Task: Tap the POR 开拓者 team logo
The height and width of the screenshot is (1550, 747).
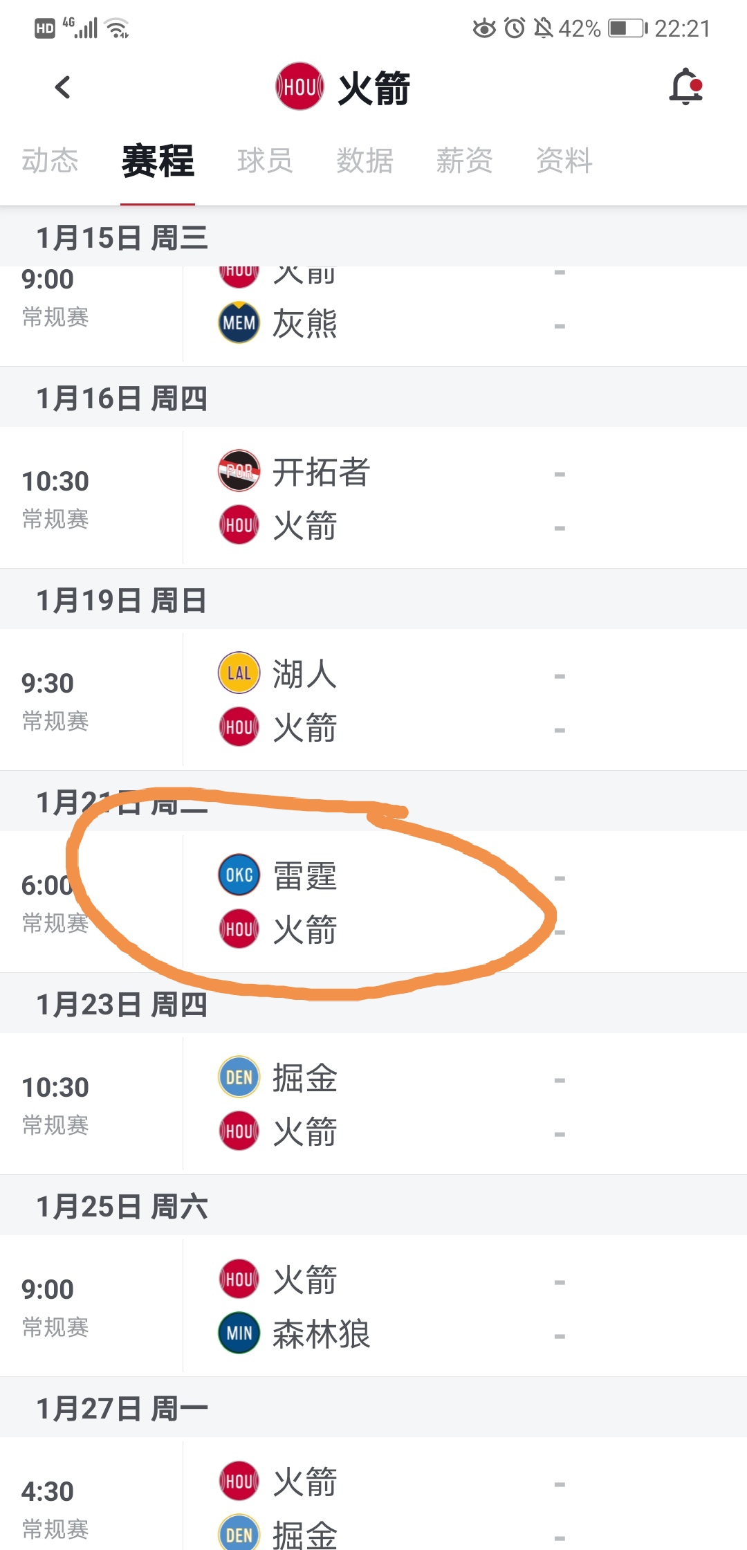Action: coord(239,471)
